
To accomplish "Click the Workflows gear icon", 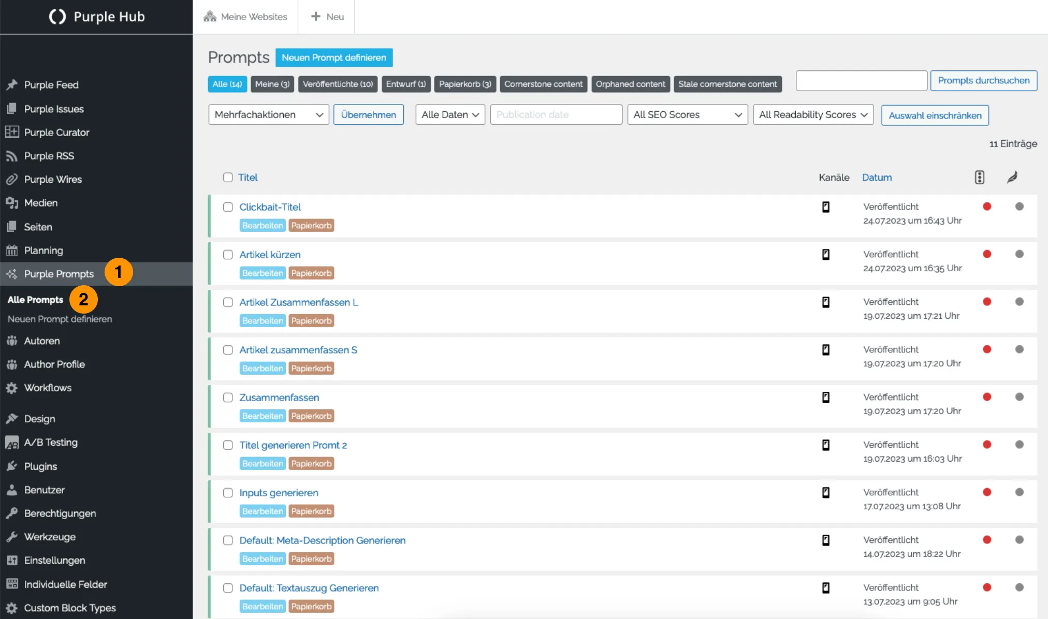I will (x=12, y=388).
